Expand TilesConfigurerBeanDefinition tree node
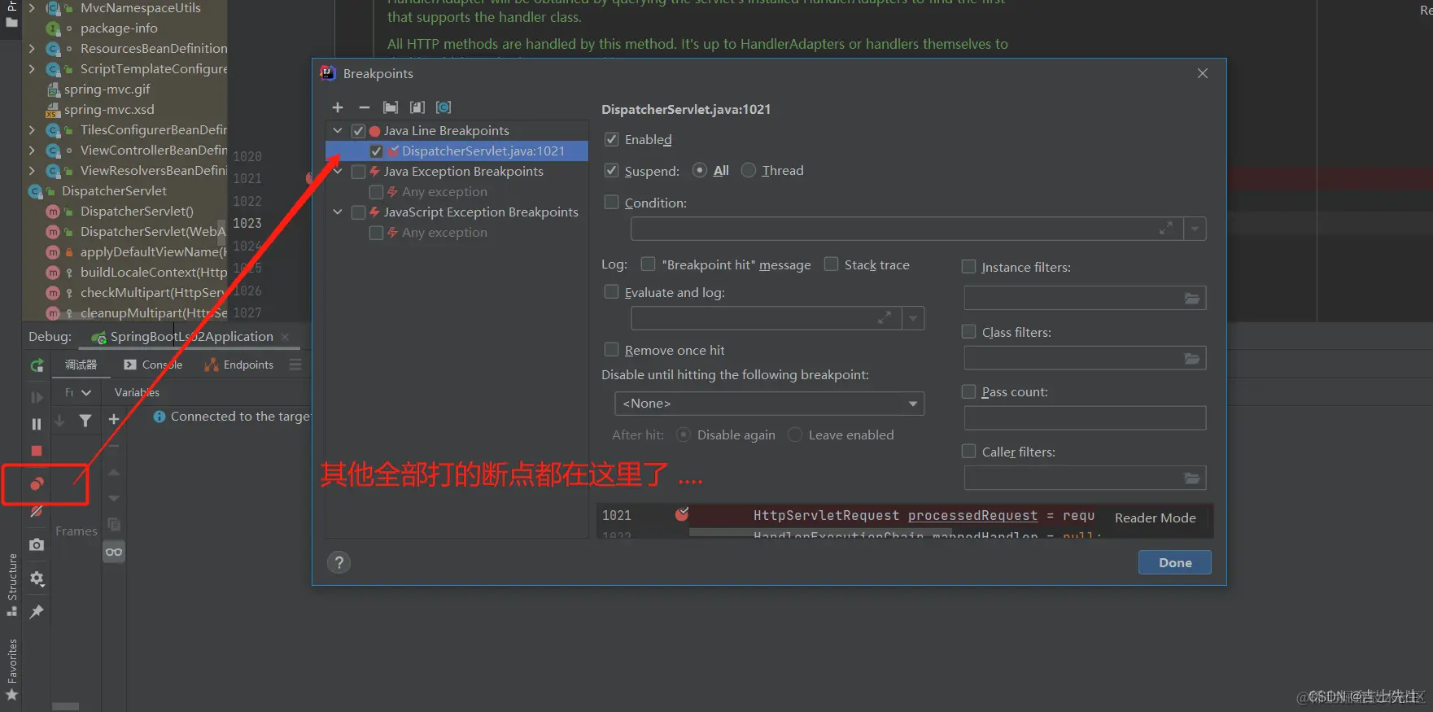Image resolution: width=1433 pixels, height=712 pixels. [32, 130]
